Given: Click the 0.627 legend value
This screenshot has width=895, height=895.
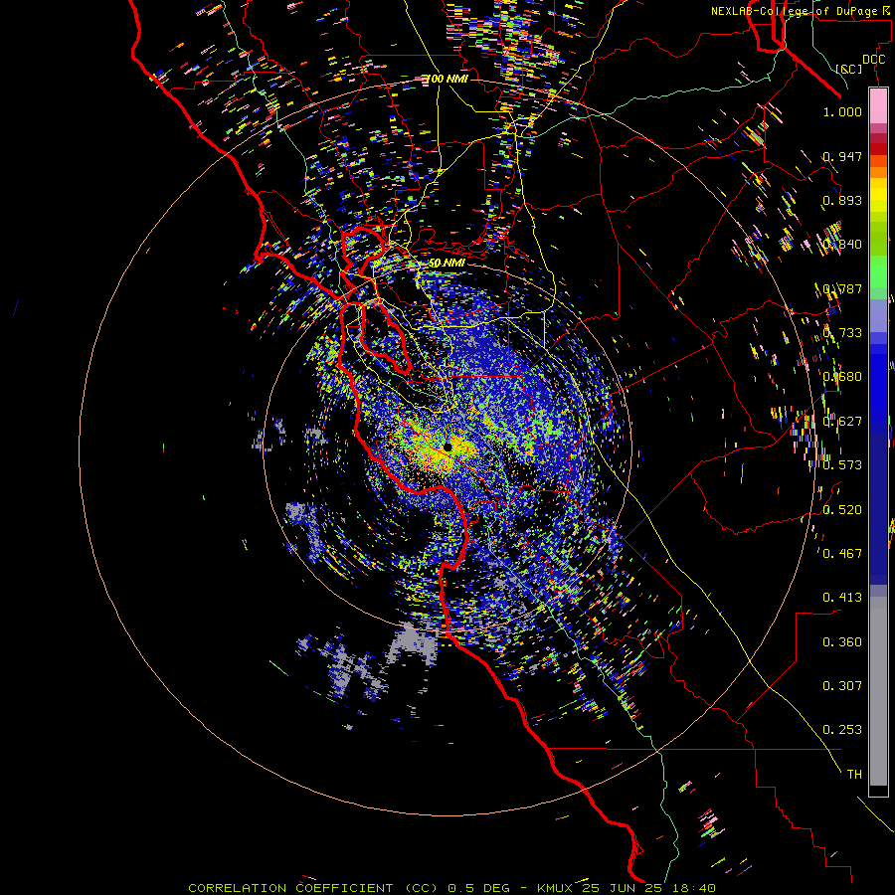Looking at the screenshot, I should pyautogui.click(x=842, y=422).
